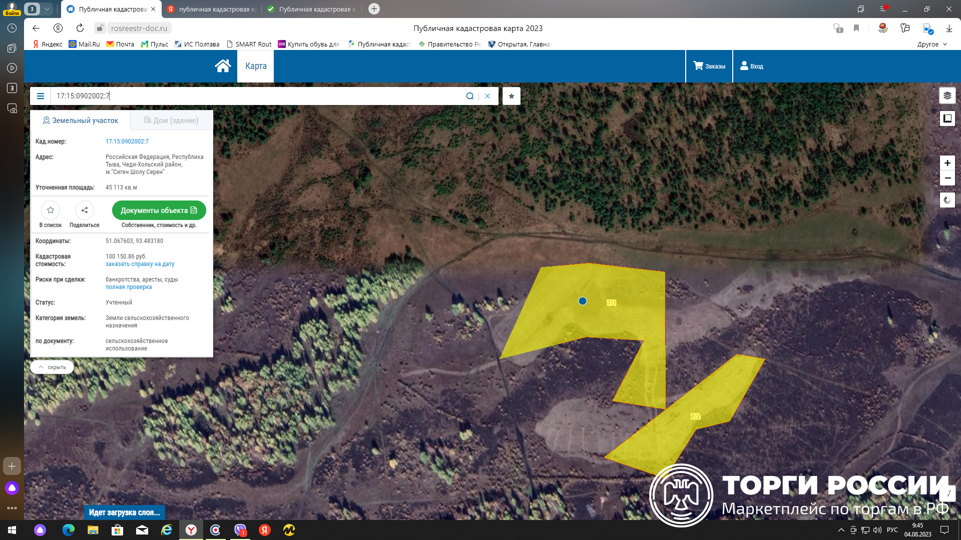Screen dimensions: 961x540
Task: Switch to Дом (здание) tab
Action: [x=171, y=120]
